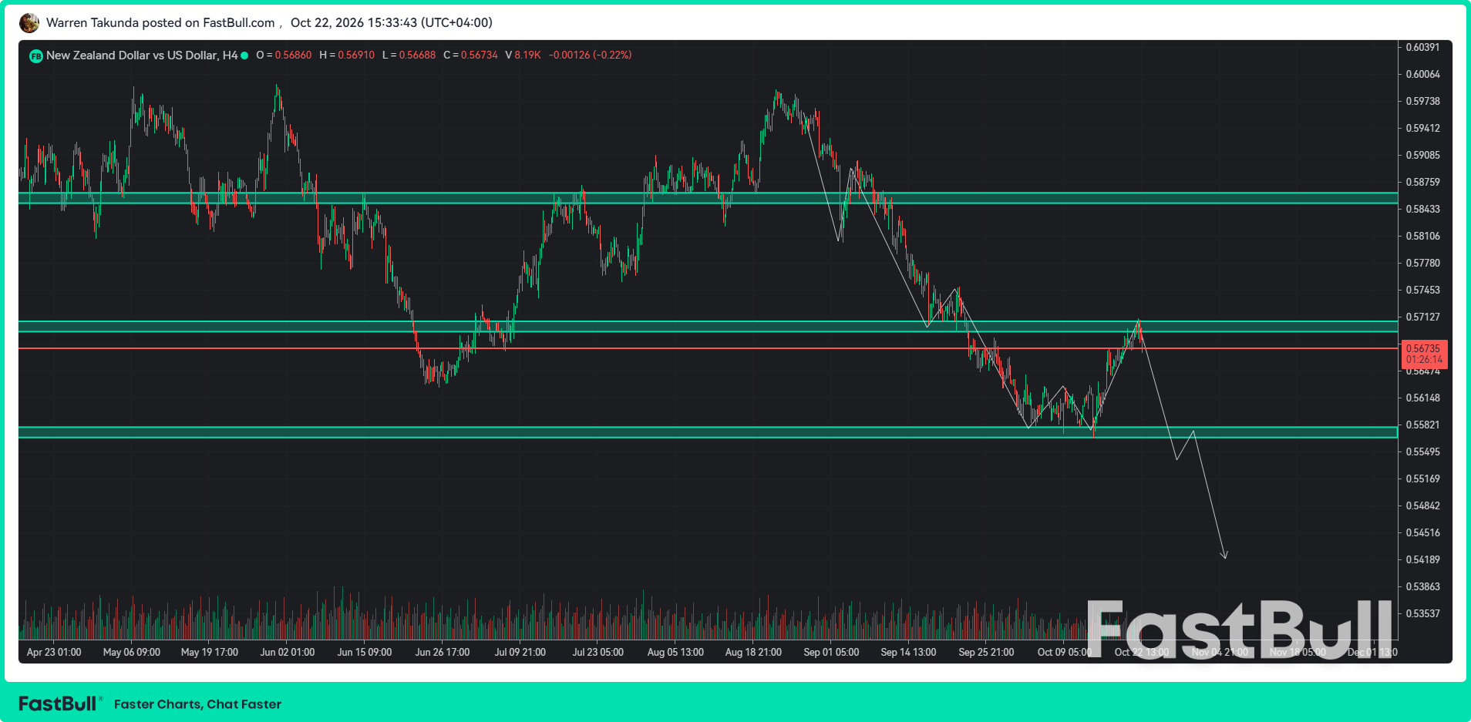Click the post timestamp "Oct 22, 2026 15:33:43 (UTC+04:00)"
Image resolution: width=1471 pixels, height=722 pixels.
(x=392, y=23)
